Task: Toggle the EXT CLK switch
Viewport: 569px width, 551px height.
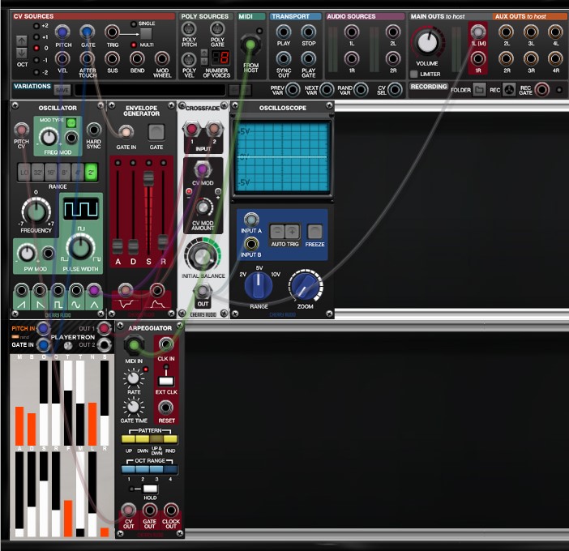Action: coord(166,381)
